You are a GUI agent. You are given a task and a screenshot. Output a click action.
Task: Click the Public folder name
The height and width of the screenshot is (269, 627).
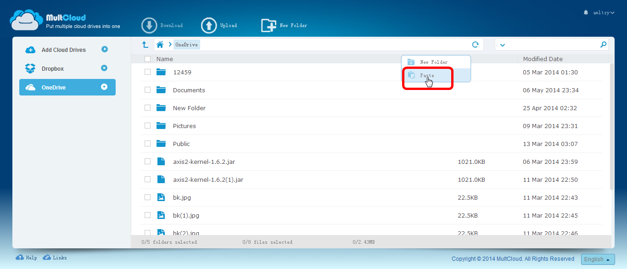(x=181, y=144)
